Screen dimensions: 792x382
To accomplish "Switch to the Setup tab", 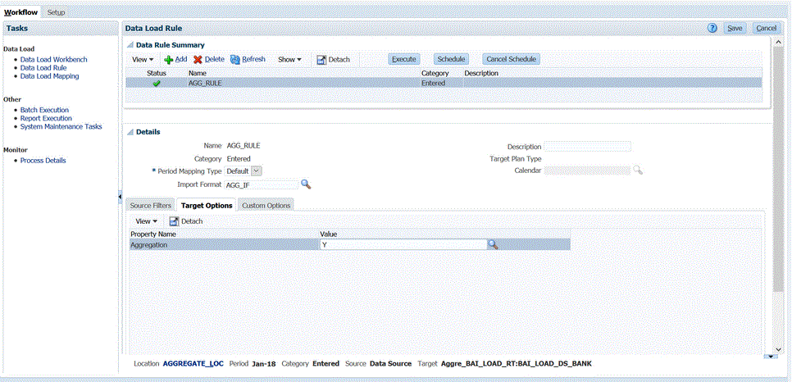I will (57, 12).
